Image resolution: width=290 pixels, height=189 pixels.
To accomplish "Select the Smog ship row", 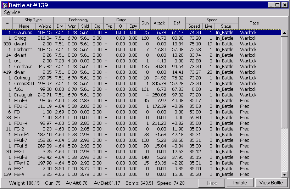I will pos(141,38).
